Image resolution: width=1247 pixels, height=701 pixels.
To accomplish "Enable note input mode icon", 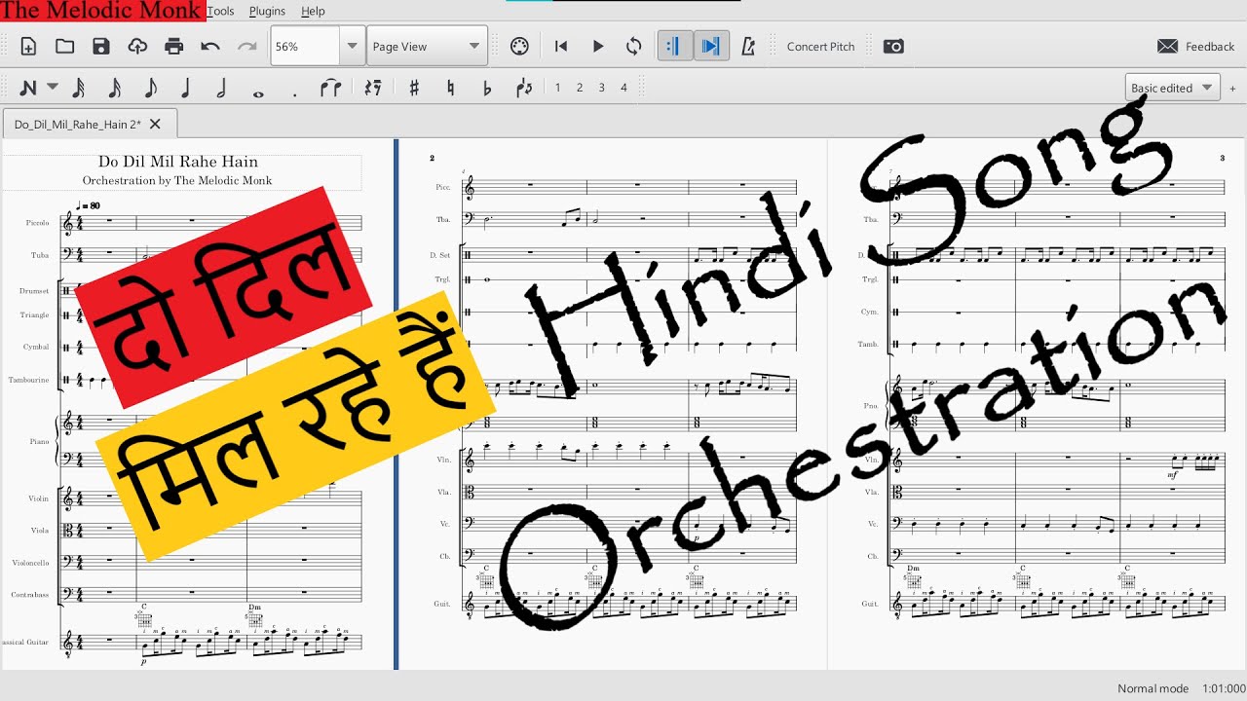I will 28,88.
